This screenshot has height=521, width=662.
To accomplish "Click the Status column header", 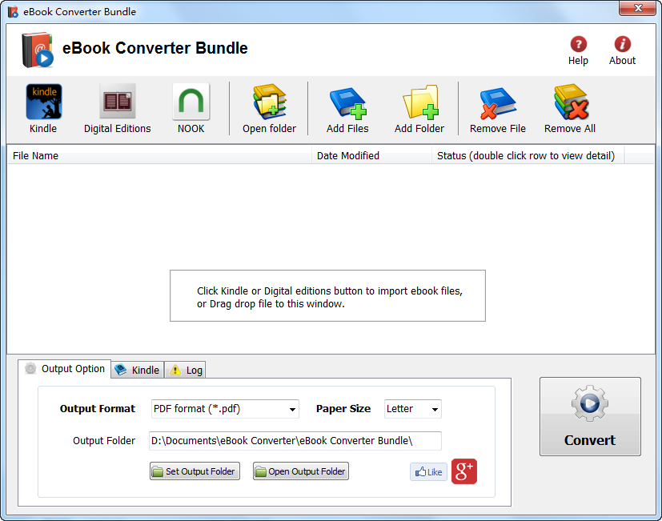I will 528,155.
